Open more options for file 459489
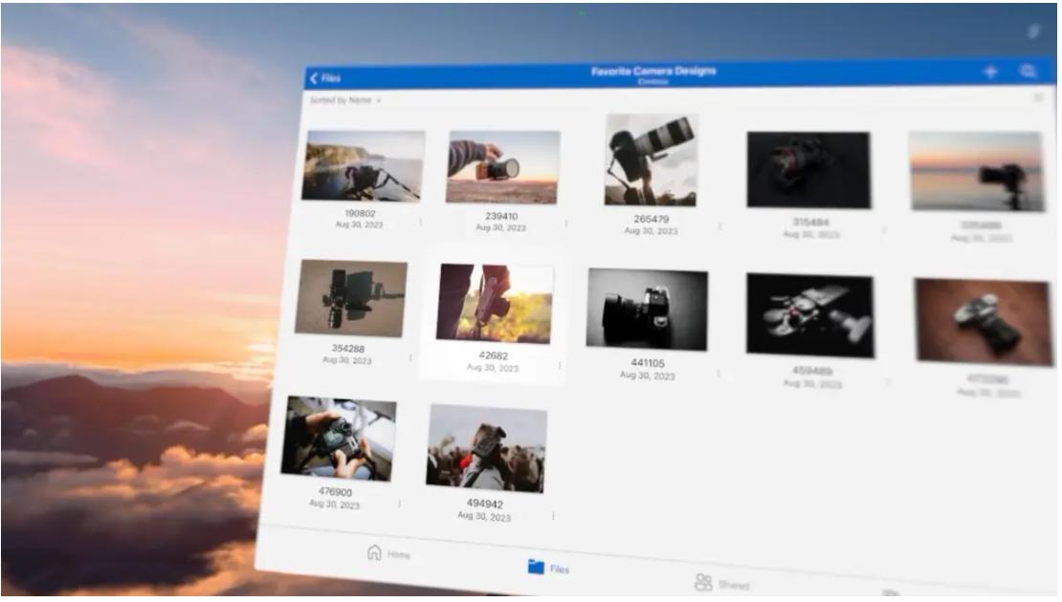Viewport: 1062px width, 602px height. pyautogui.click(x=888, y=381)
